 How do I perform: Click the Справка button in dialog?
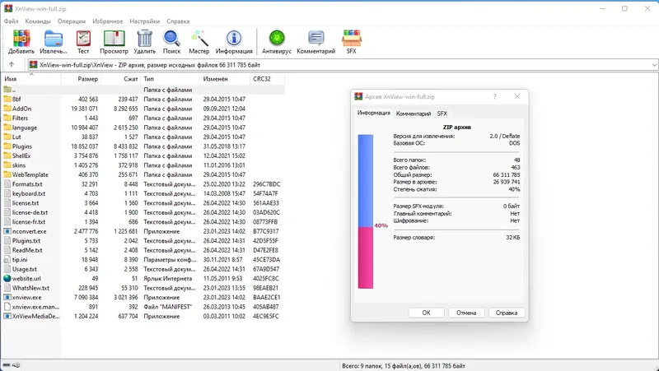(507, 313)
